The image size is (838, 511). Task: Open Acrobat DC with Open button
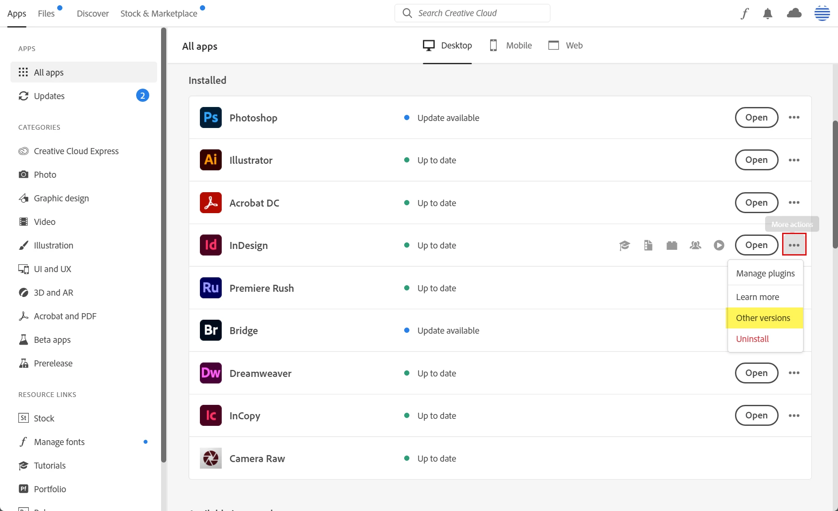coord(756,203)
